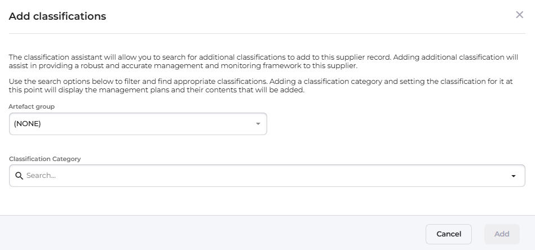Viewport: 535px width, 250px height.
Task: Open the Classification Category dropdown caret
Action: tap(513, 176)
